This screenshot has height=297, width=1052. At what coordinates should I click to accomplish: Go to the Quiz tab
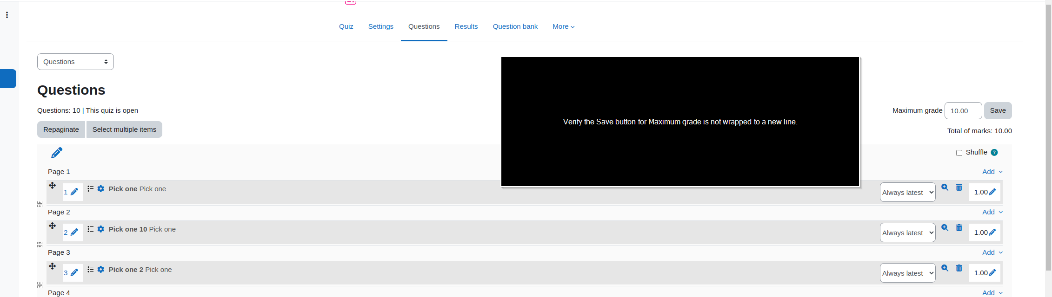click(x=346, y=26)
